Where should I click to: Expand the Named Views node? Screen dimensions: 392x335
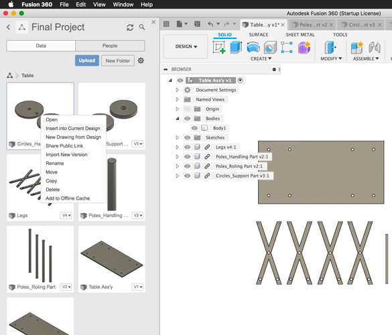178,100
